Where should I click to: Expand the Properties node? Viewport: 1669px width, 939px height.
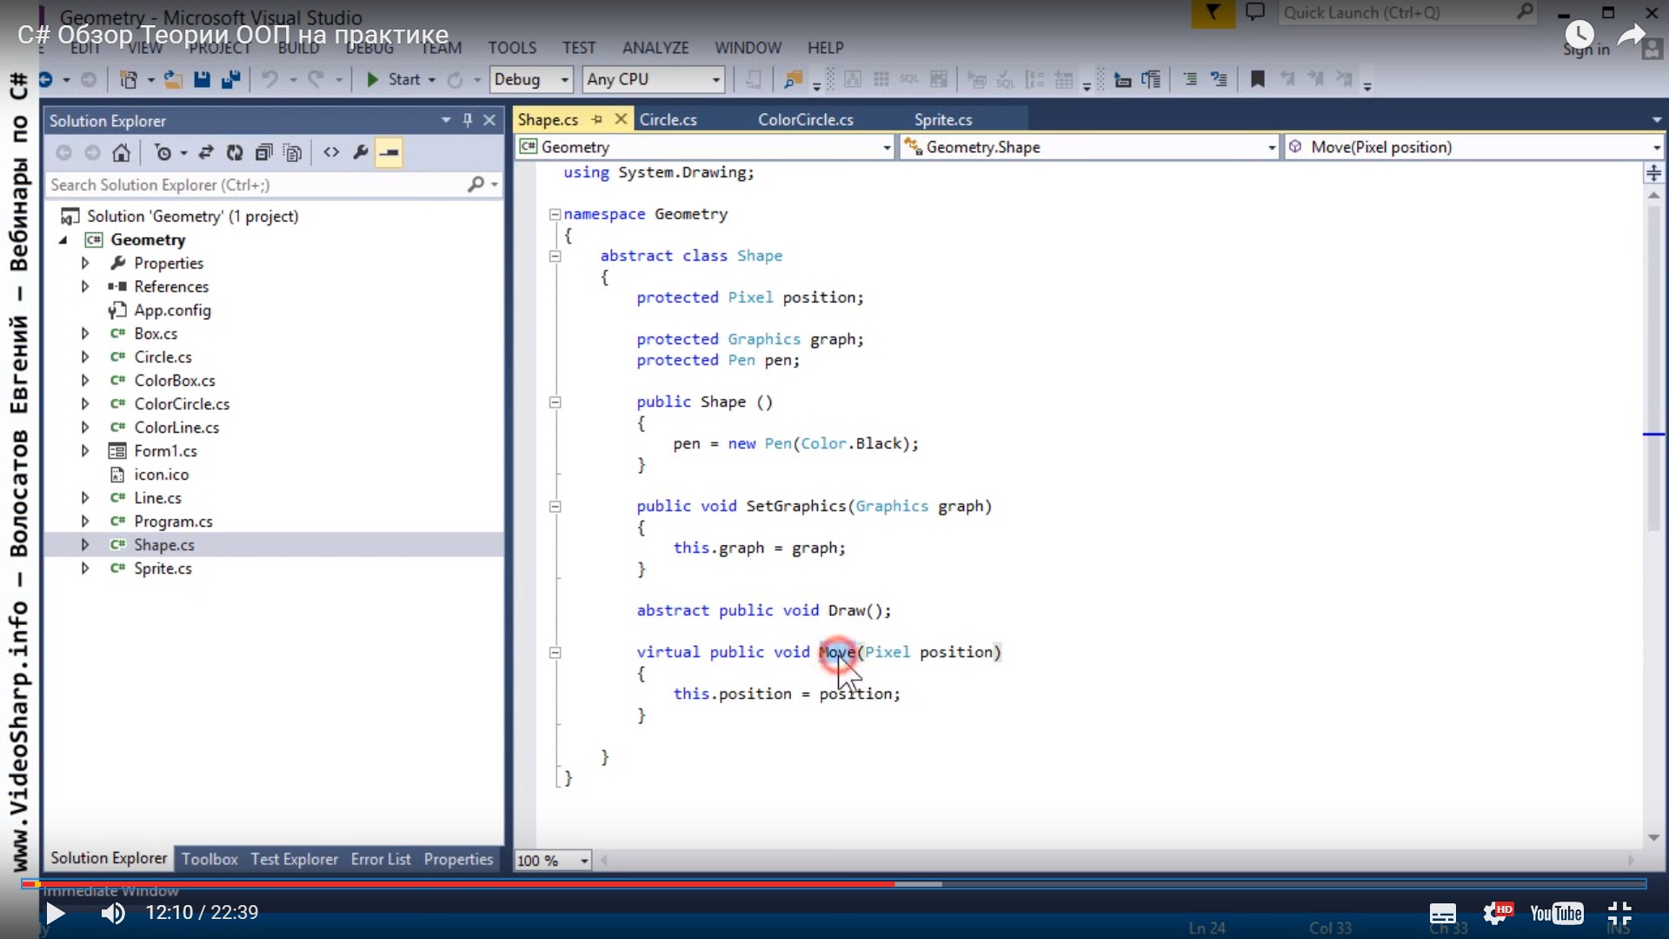point(85,263)
